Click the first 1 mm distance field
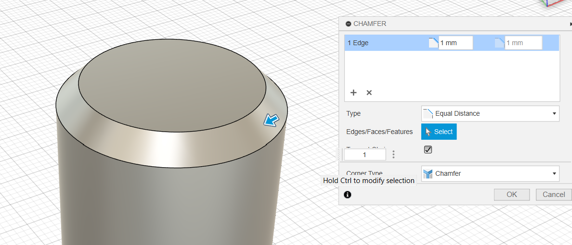Viewport: 572px width, 245px height. tap(455, 43)
